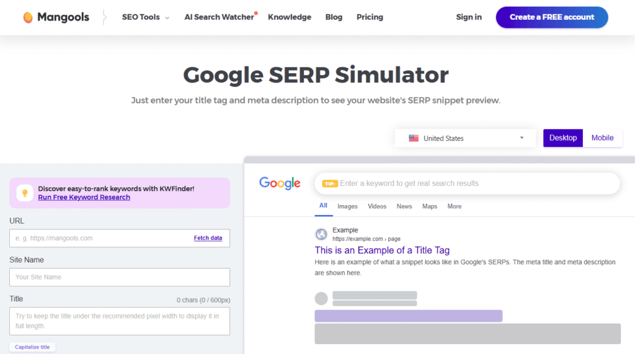635x354 pixels.
Task: Click the Fetch data link
Action: click(208, 238)
